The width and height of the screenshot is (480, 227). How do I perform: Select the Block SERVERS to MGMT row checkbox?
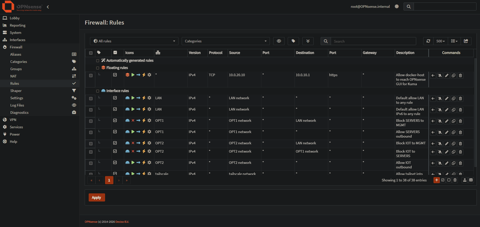[x=91, y=121]
